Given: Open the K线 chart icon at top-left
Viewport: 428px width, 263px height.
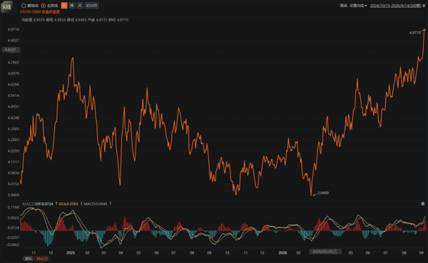Looking at the screenshot, I should [x=7, y=6].
